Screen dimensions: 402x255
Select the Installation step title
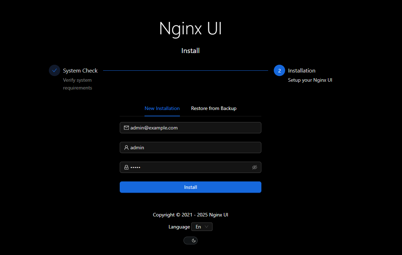[x=301, y=71]
